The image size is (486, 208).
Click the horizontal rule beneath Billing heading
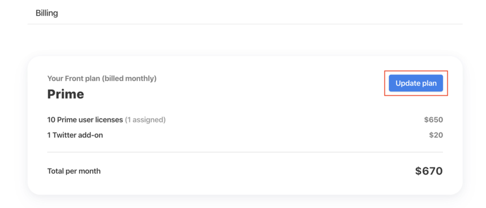click(x=245, y=24)
